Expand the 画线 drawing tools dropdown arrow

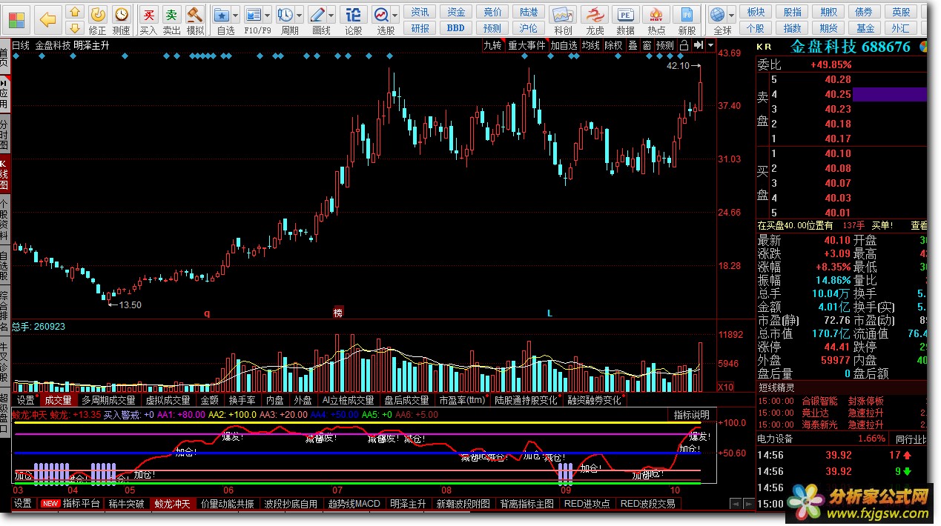click(x=332, y=14)
